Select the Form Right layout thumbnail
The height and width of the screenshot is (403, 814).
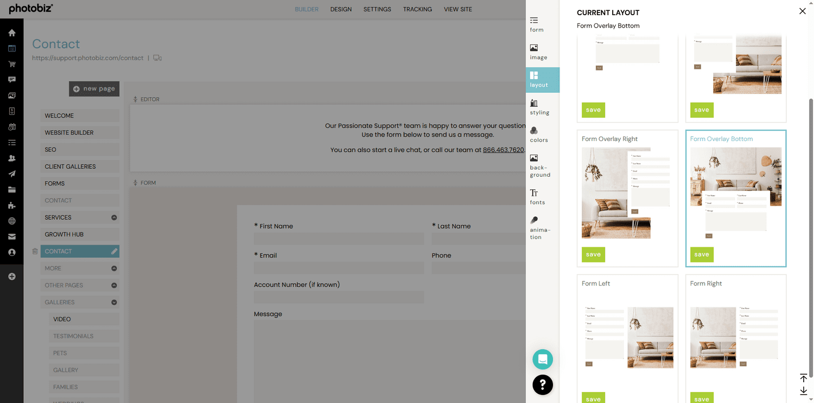pos(736,337)
